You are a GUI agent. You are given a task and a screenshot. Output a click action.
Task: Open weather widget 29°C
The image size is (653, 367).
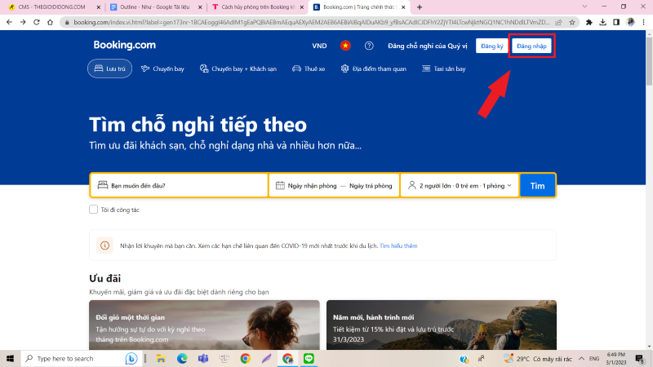(537, 359)
